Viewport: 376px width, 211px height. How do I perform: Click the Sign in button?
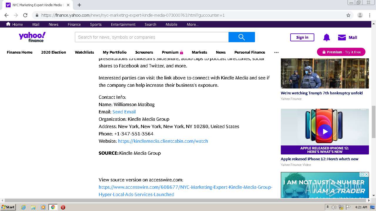tap(302, 37)
